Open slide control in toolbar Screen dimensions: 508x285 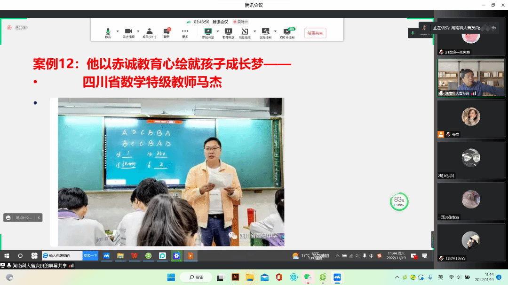tap(286, 32)
